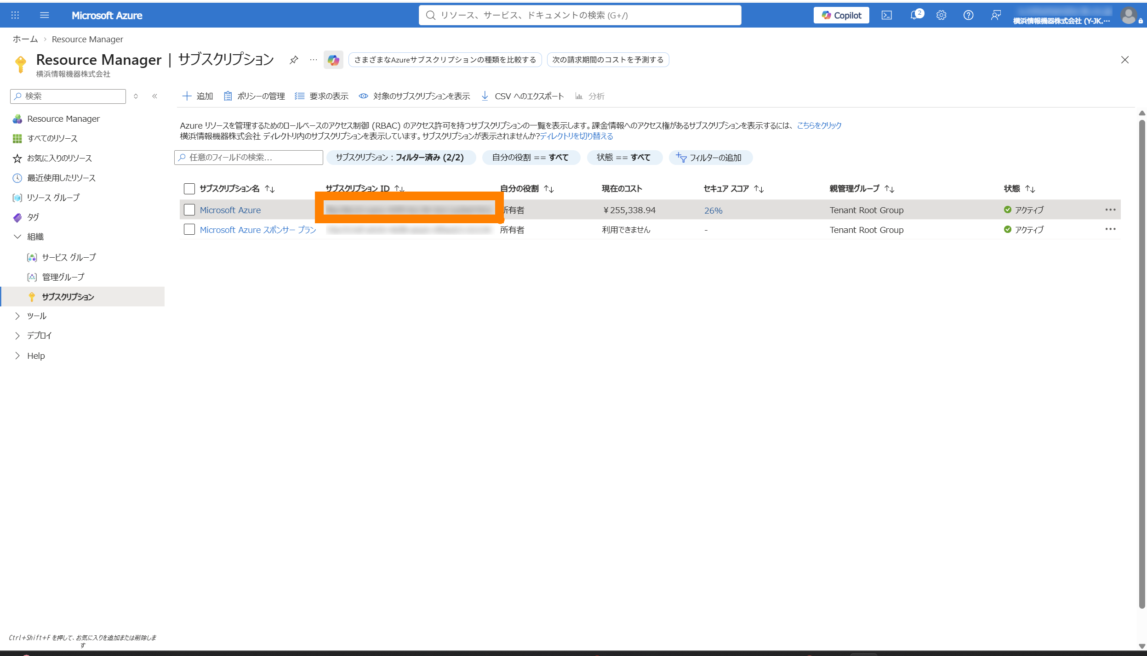Focus the sidebar 検索 field

coord(68,96)
